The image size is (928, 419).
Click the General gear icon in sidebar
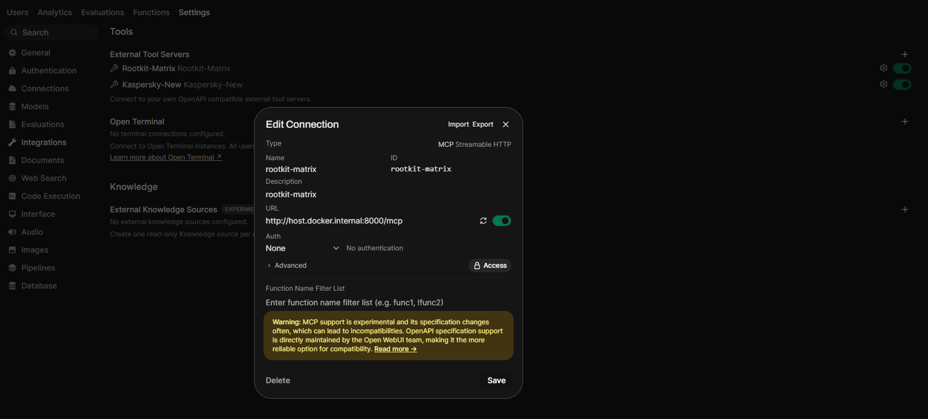(12, 53)
